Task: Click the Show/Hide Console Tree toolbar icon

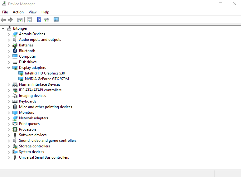Action: coord(20,20)
